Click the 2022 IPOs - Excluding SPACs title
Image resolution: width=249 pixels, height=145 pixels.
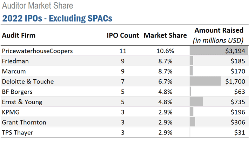tap(58, 18)
